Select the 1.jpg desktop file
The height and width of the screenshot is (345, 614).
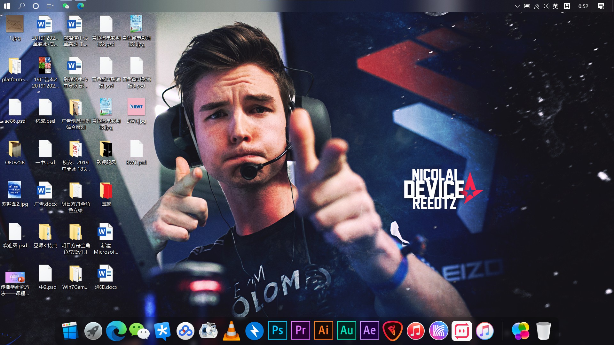[15, 28]
